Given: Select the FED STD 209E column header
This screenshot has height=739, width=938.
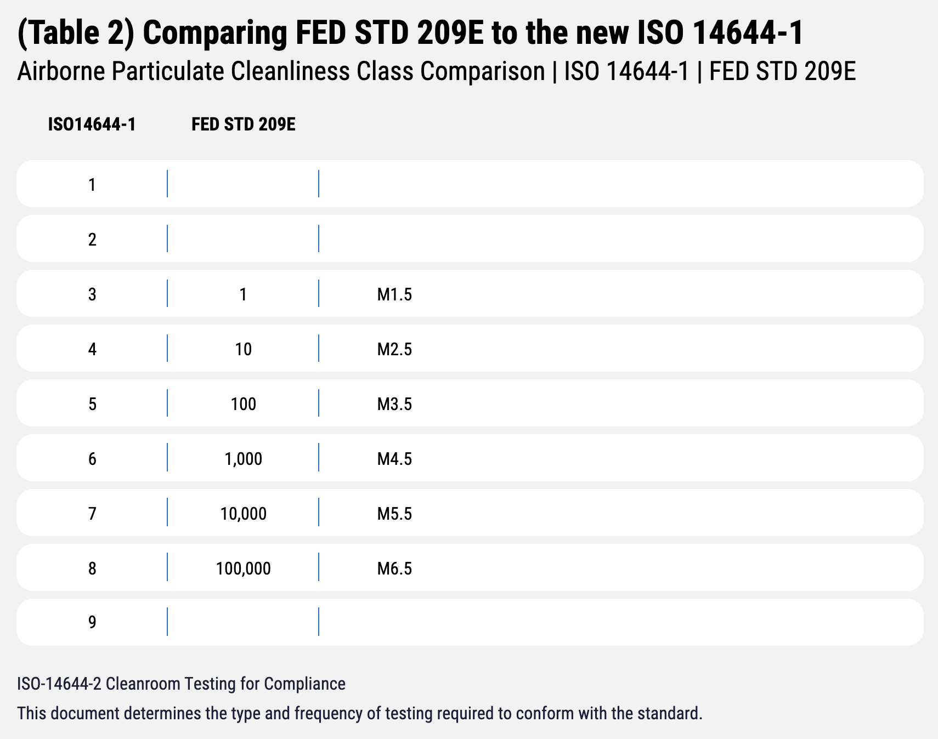Looking at the screenshot, I should pos(243,125).
